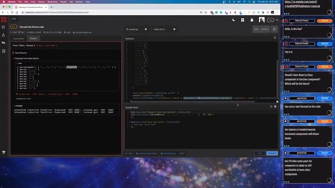Click the 'Issues Reported' stat under the title
The image size is (335, 188).
[82, 32]
